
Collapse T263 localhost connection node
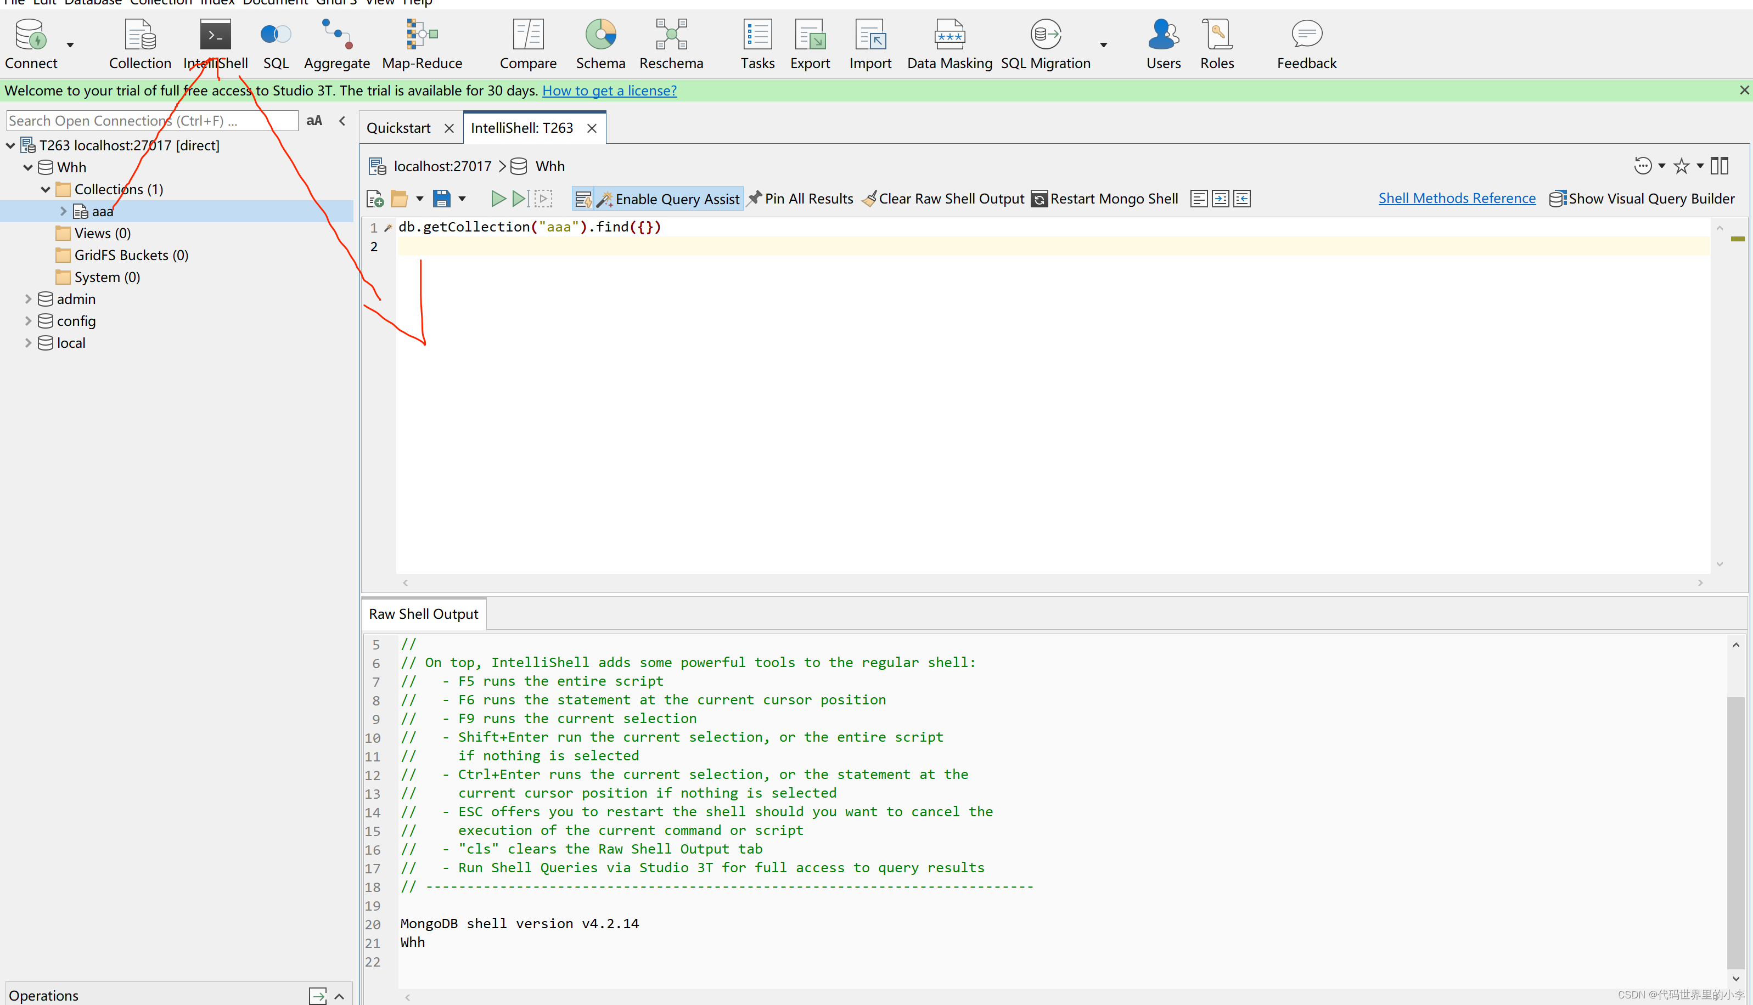click(10, 145)
